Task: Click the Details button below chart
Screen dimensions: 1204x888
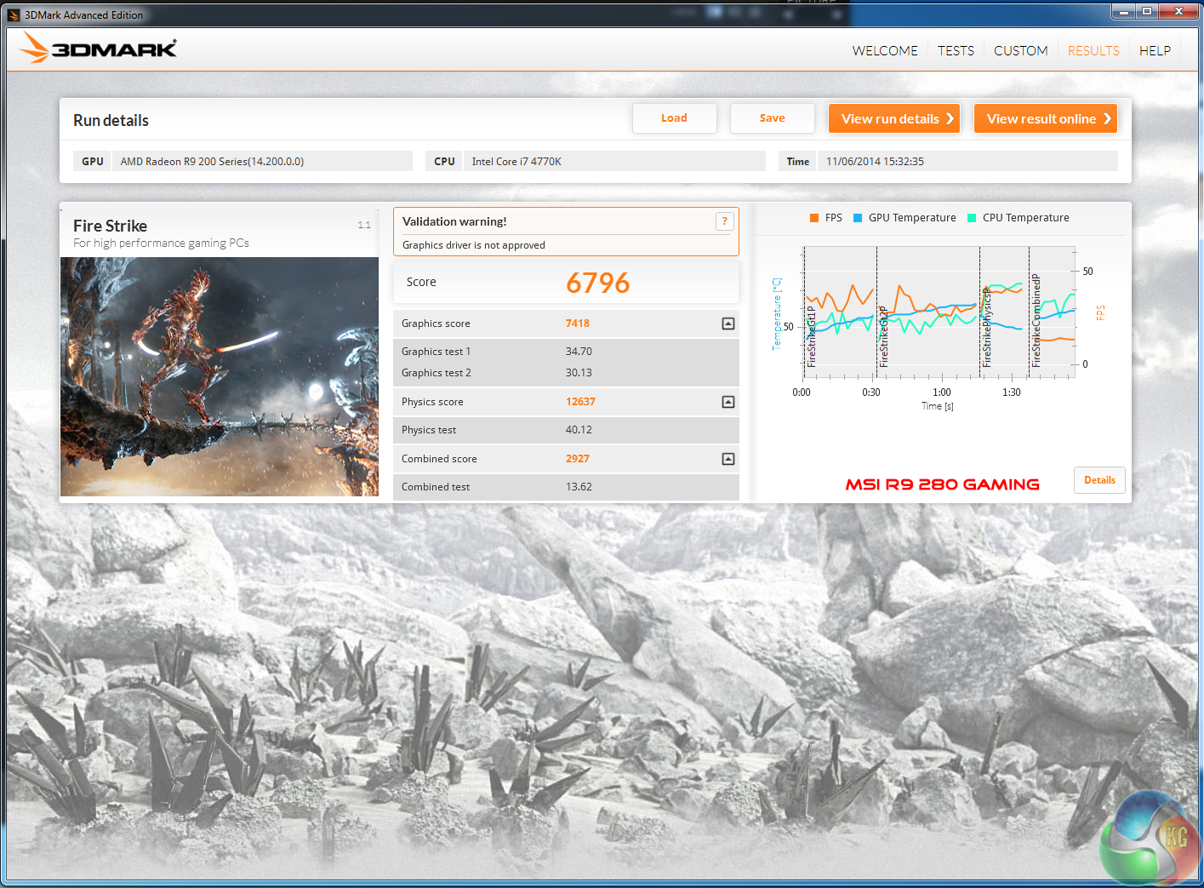Action: (x=1099, y=480)
